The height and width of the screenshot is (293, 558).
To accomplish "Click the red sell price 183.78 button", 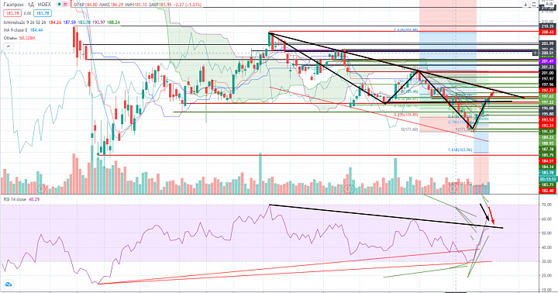I will 12,13.
